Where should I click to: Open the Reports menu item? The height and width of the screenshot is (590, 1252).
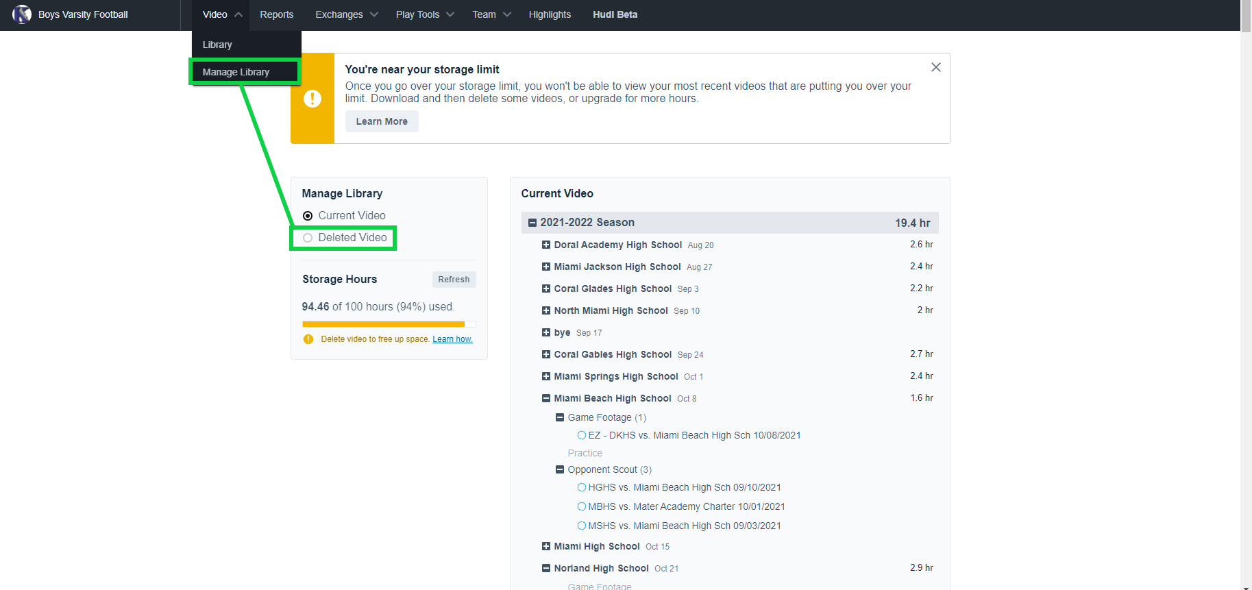click(x=277, y=14)
